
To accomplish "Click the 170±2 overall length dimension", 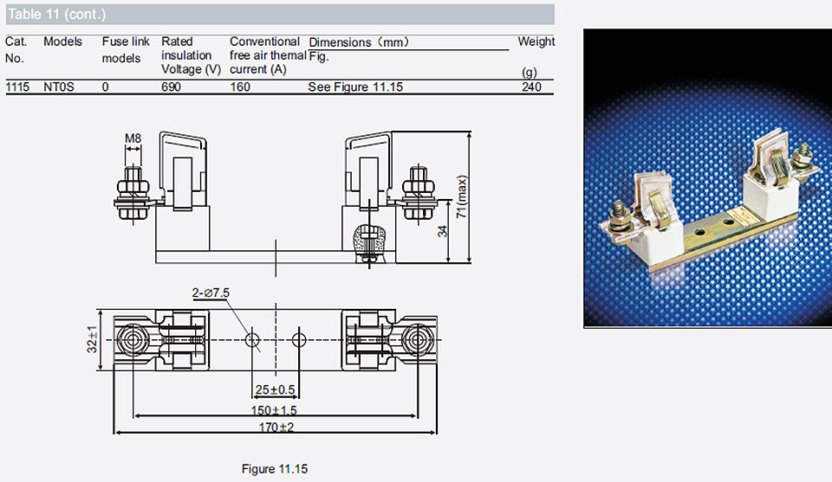I will tap(276, 427).
